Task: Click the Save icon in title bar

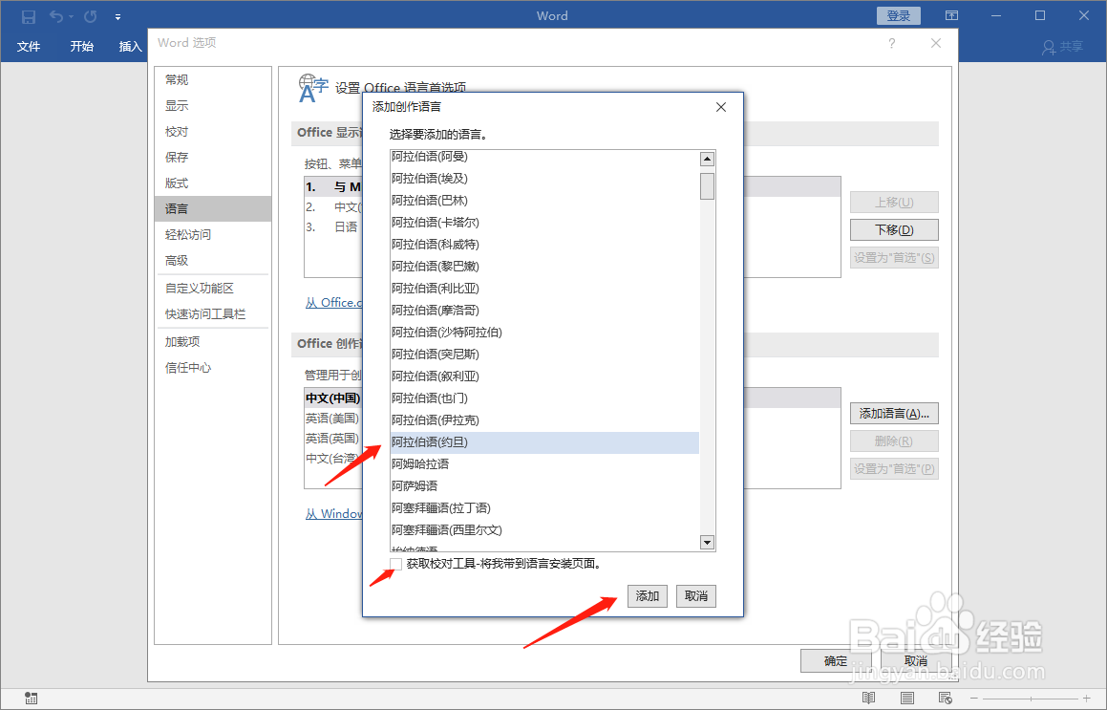Action: [x=29, y=16]
